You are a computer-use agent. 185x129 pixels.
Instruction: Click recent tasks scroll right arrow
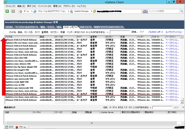click(x=183, y=123)
